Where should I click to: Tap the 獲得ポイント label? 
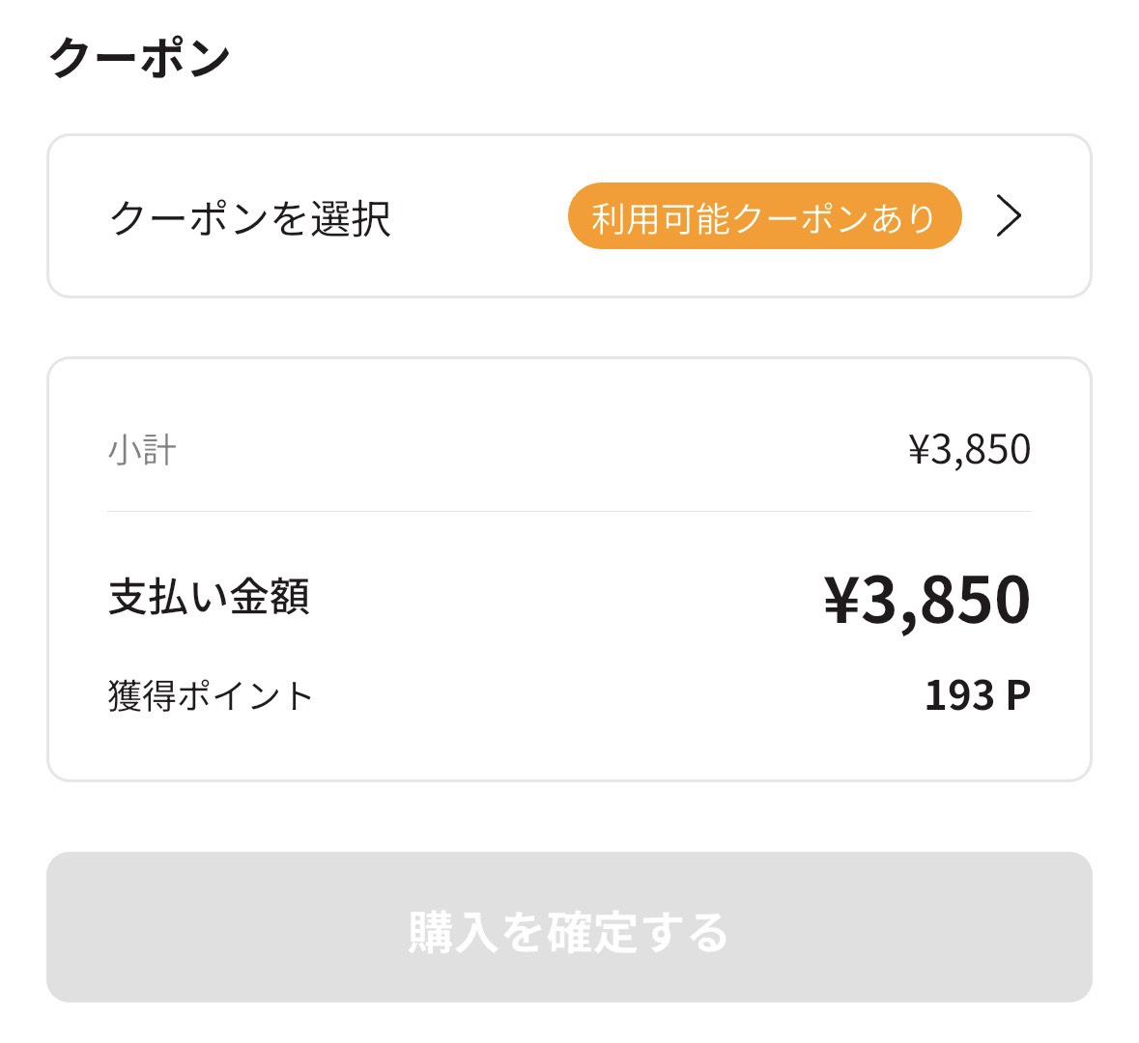coord(211,695)
